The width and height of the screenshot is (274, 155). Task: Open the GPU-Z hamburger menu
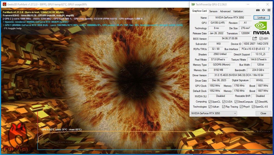point(269,10)
